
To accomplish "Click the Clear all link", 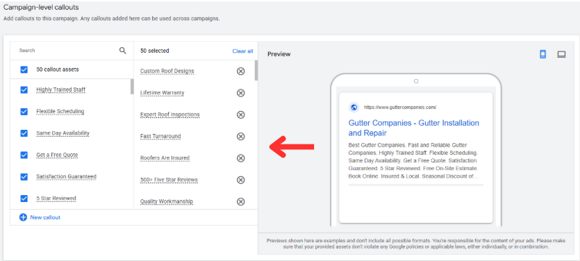I will (242, 51).
